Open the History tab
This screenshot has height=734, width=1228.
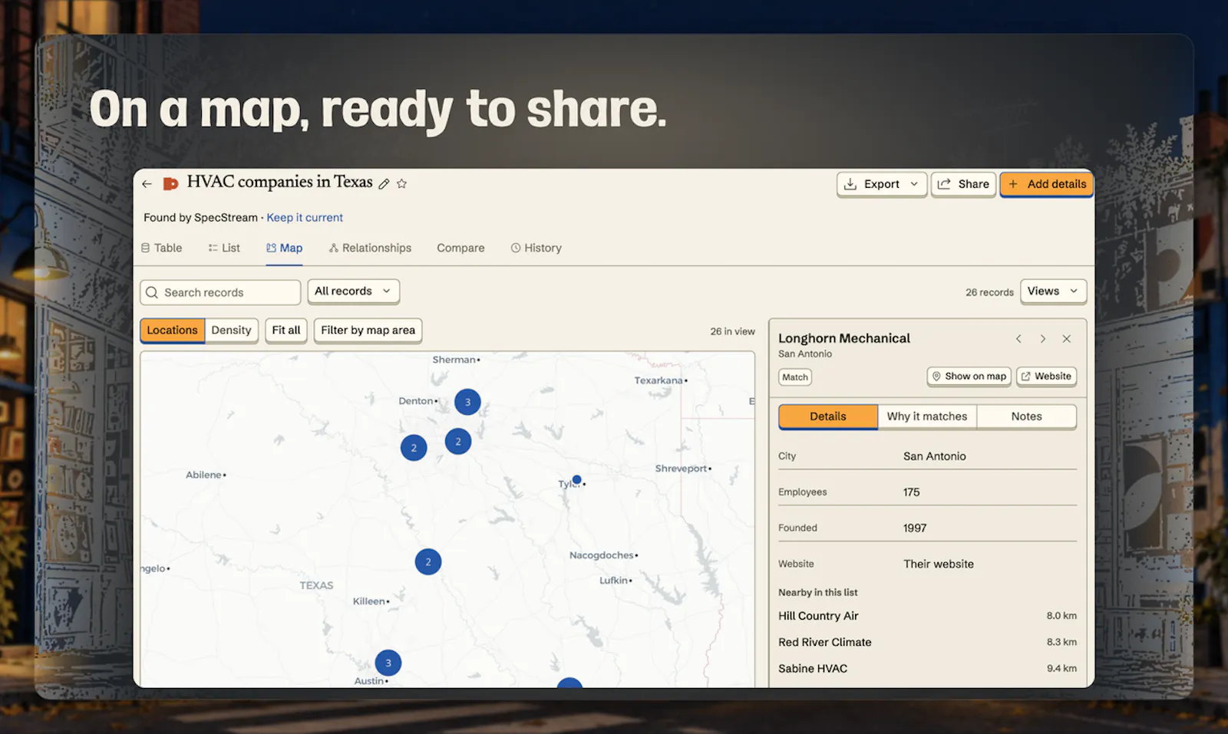tap(536, 248)
